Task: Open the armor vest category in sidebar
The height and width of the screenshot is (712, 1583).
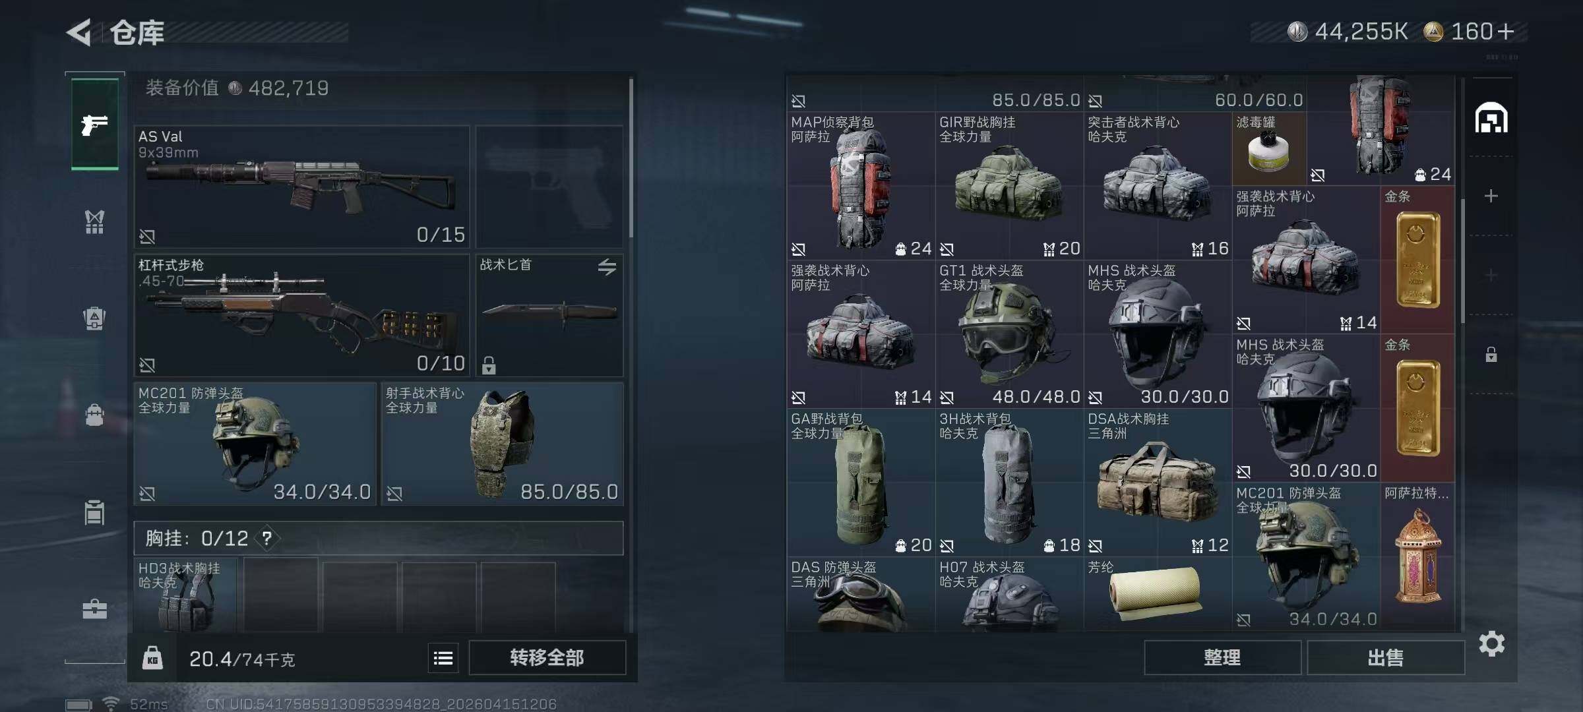Action: [95, 222]
